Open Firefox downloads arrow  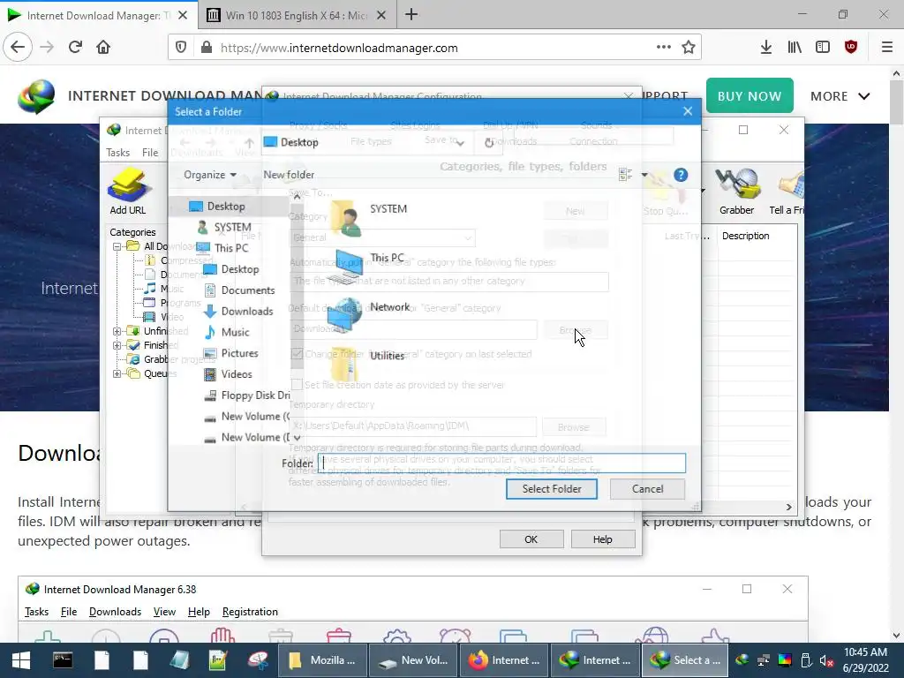click(x=766, y=48)
